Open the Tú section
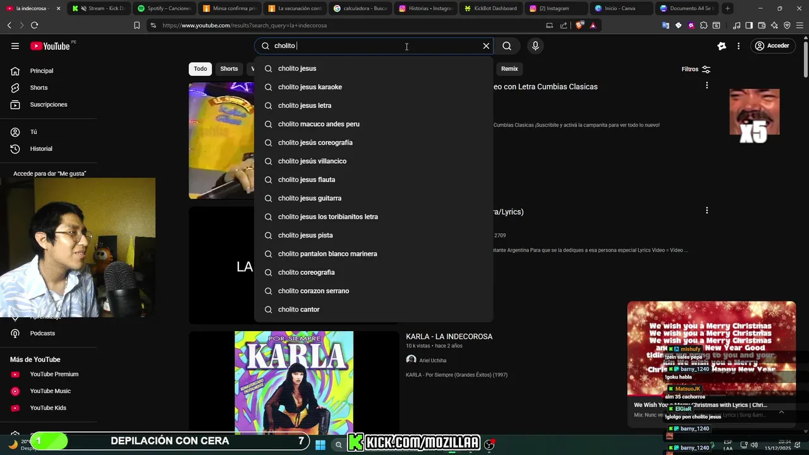 [33, 132]
